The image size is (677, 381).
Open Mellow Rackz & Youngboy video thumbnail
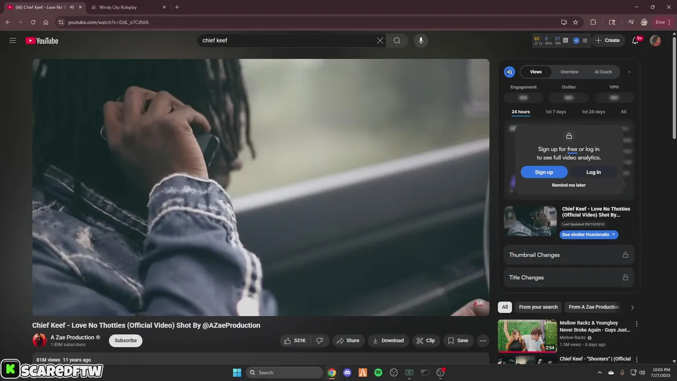pos(527,336)
